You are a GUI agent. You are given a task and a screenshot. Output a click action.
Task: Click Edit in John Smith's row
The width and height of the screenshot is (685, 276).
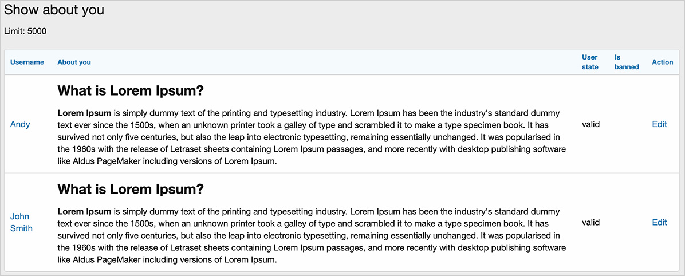pos(659,222)
